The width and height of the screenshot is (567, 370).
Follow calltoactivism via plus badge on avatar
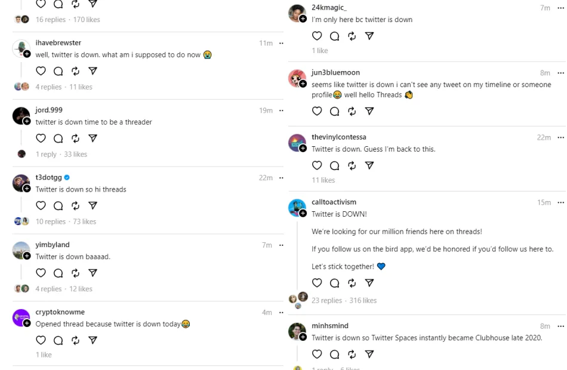click(303, 213)
